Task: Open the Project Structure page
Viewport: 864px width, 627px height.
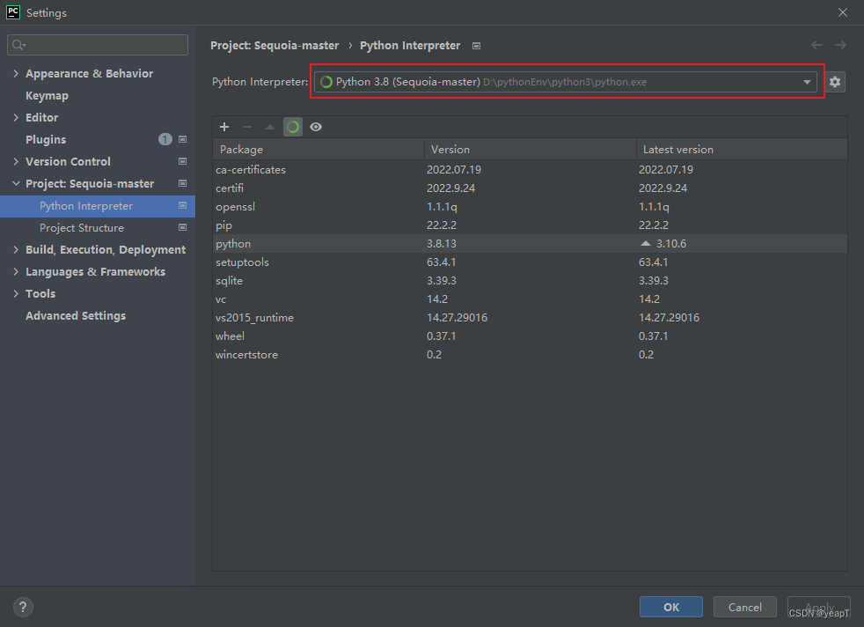Action: pyautogui.click(x=82, y=228)
